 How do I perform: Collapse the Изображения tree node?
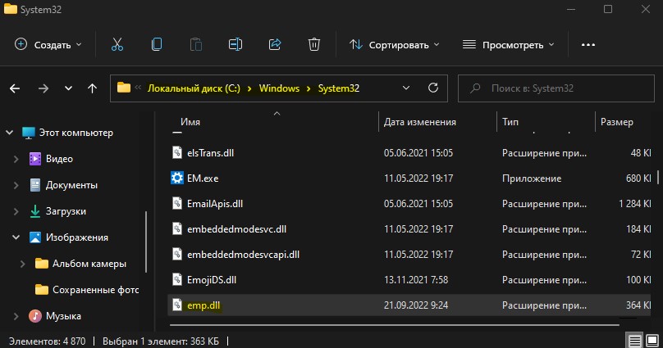coord(16,237)
